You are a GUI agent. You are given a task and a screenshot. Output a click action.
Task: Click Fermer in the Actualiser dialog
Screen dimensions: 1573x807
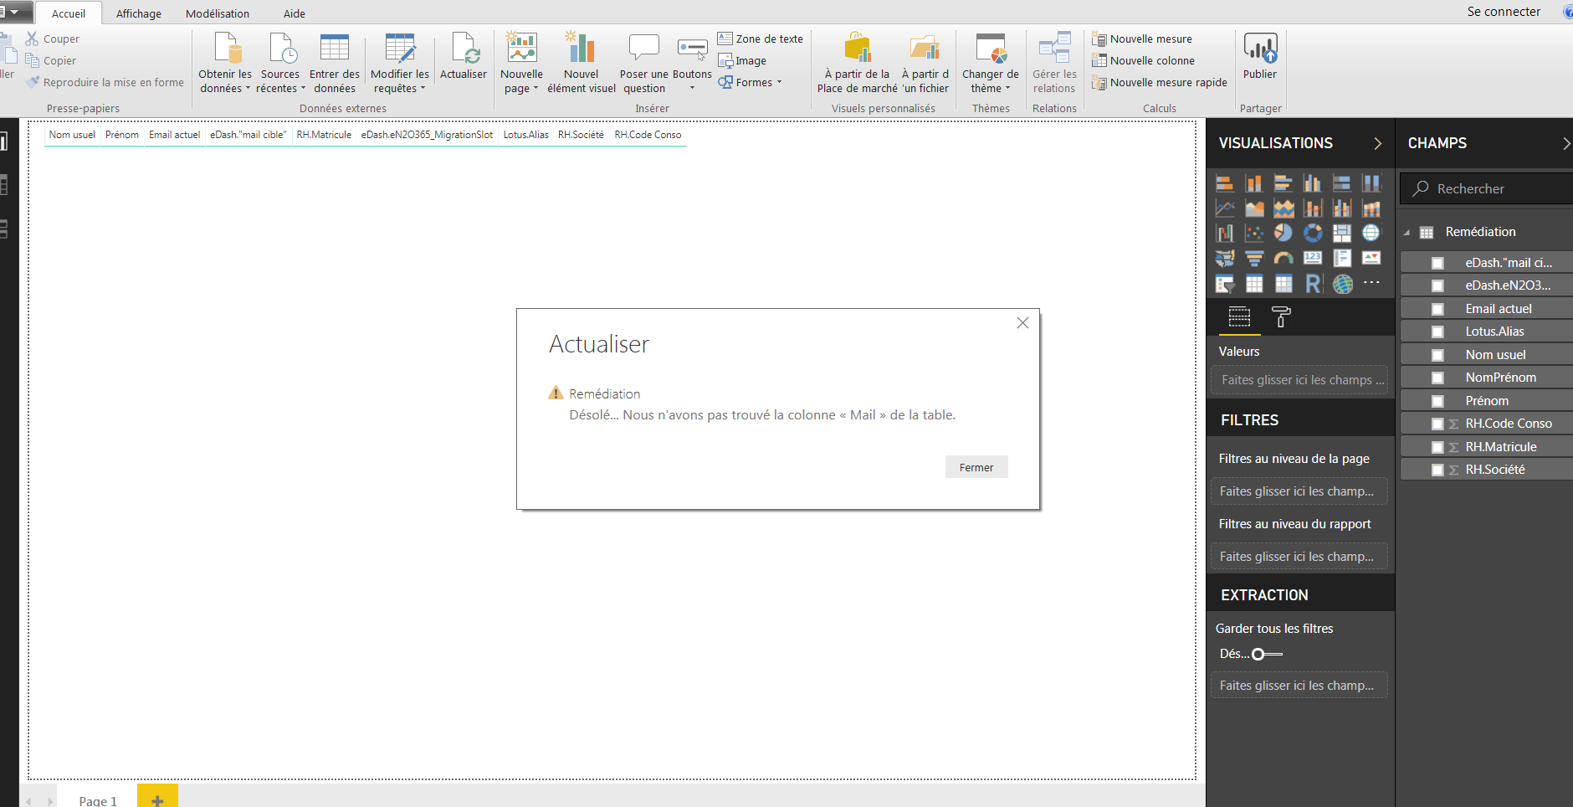pyautogui.click(x=976, y=467)
